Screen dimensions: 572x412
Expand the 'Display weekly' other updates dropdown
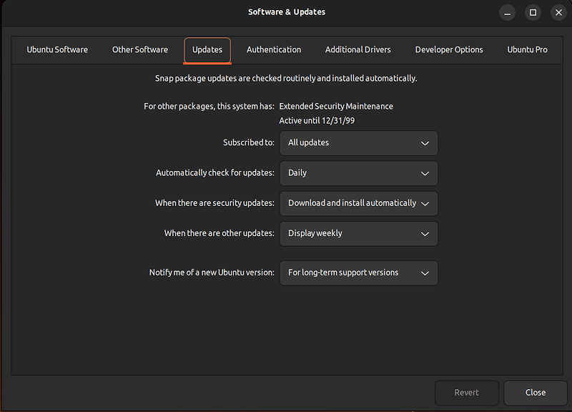tap(357, 233)
